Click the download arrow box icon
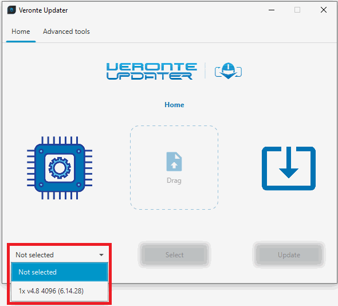The image size is (338, 306). 289,168
